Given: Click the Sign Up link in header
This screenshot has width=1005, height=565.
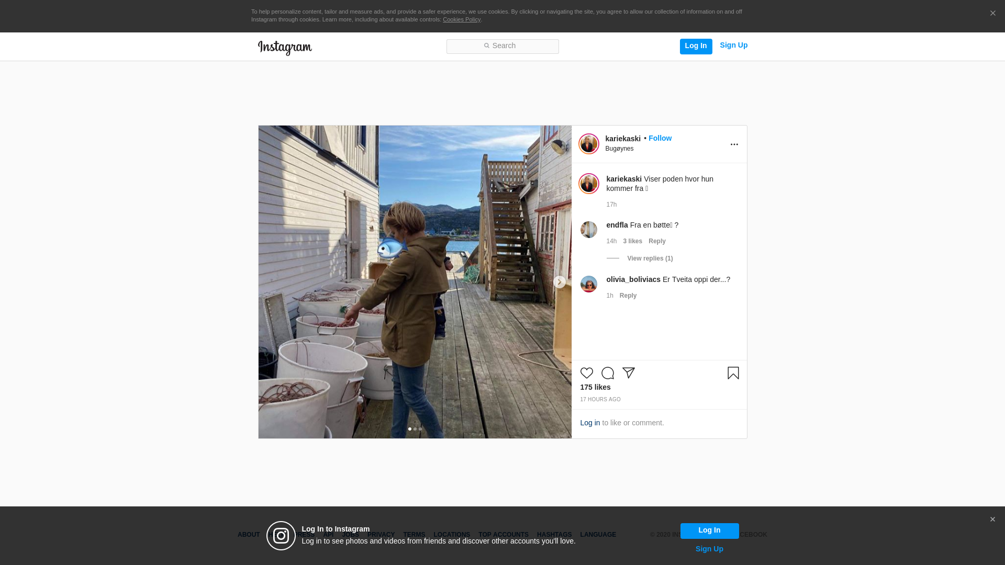Looking at the screenshot, I should (x=733, y=45).
